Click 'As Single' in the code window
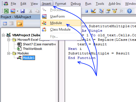Image resolution: width=136 pixels, height=102 pixels. [x=92, y=31]
